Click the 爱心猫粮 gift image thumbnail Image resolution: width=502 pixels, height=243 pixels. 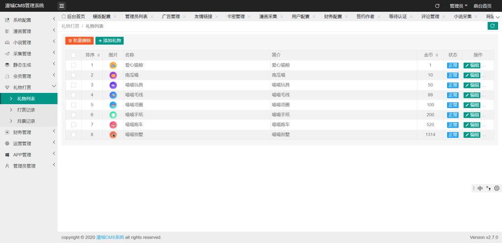pos(113,65)
